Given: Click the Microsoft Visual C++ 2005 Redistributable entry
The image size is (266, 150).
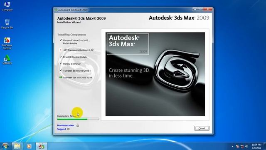Looking at the screenshot, I should [76, 42].
